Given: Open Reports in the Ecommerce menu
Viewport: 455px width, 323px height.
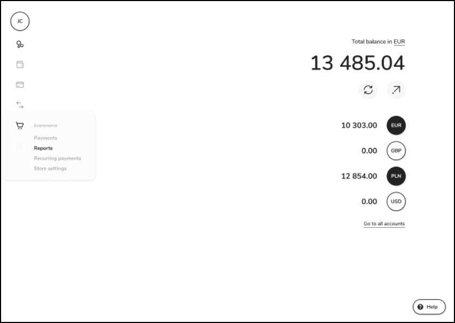Looking at the screenshot, I should click(x=43, y=148).
